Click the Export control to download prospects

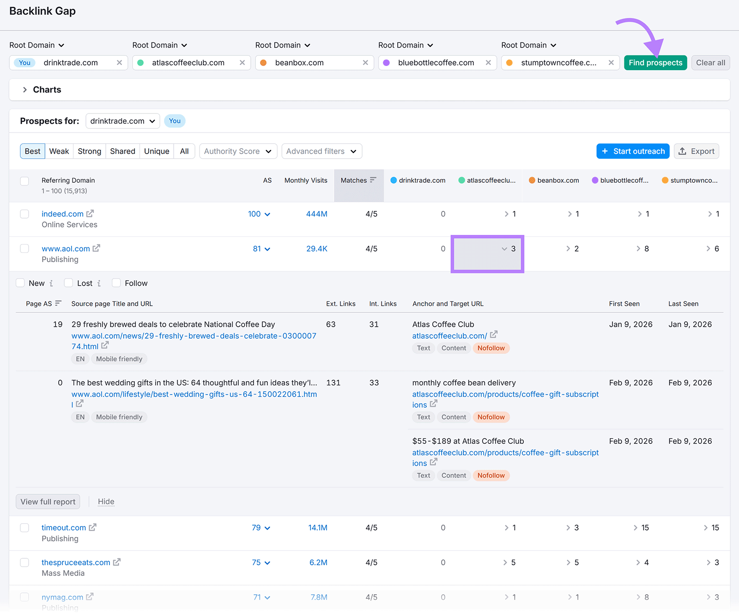(696, 151)
